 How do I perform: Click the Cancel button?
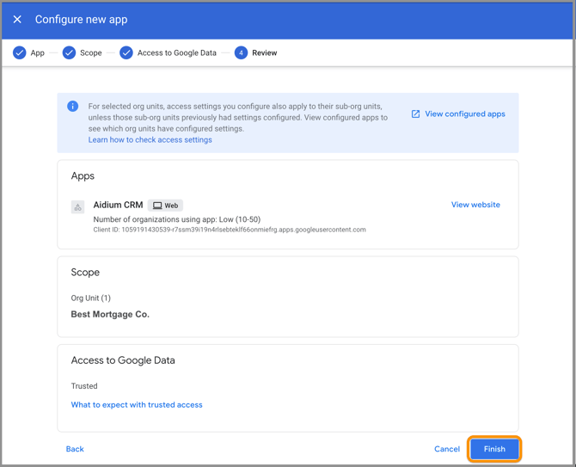[447, 449]
